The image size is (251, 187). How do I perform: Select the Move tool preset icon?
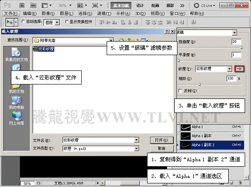coord(10,22)
